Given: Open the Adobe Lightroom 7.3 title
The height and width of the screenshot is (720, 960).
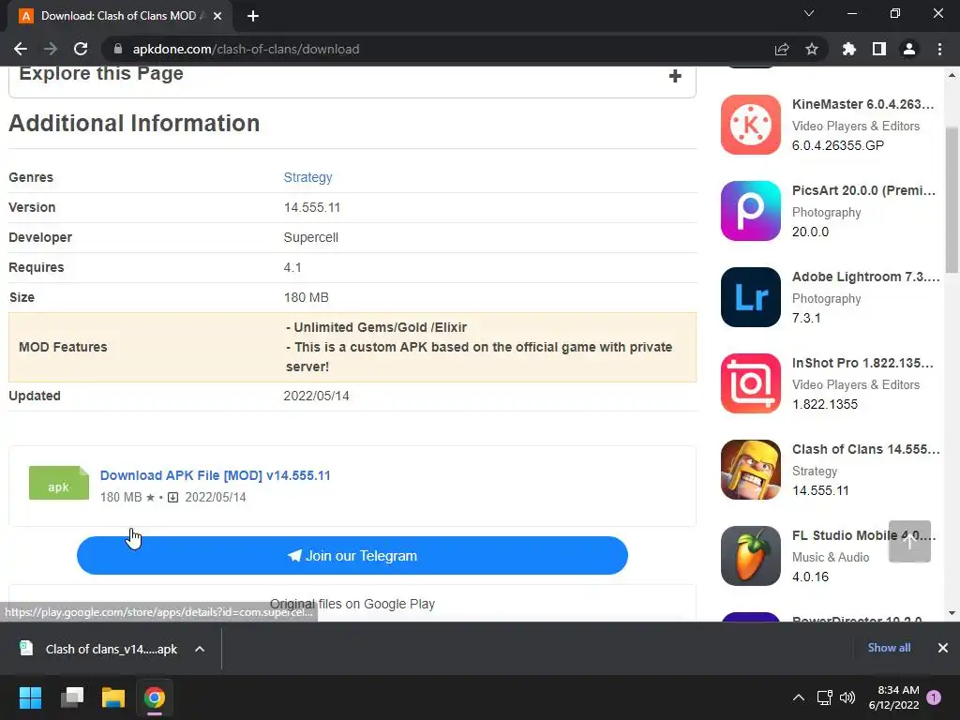Looking at the screenshot, I should [865, 277].
